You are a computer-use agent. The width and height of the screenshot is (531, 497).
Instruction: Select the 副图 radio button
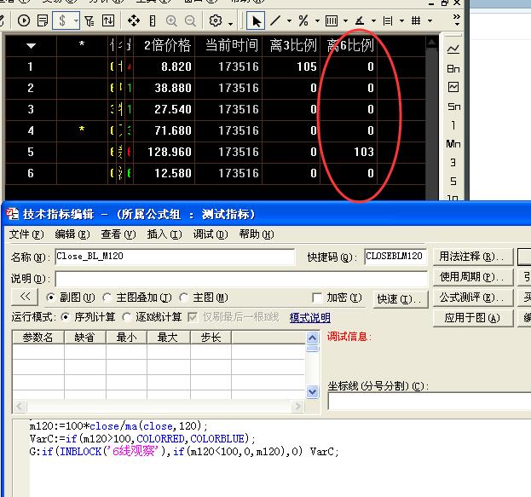coord(51,298)
